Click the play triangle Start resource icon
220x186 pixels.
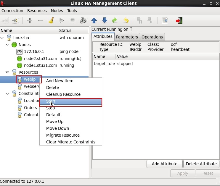(62, 21)
